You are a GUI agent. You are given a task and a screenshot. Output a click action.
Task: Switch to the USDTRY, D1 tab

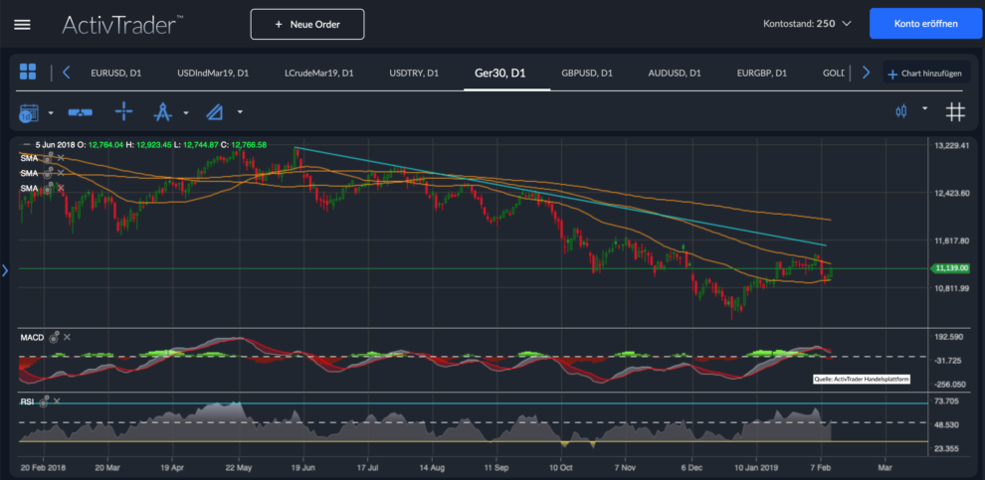[413, 73]
